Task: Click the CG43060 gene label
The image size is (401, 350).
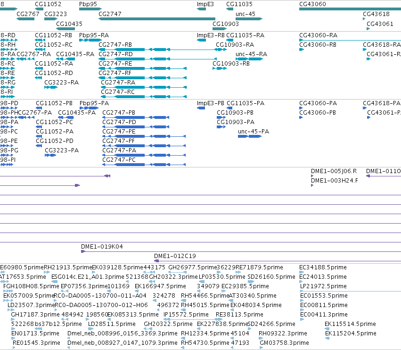Action: [312, 4]
